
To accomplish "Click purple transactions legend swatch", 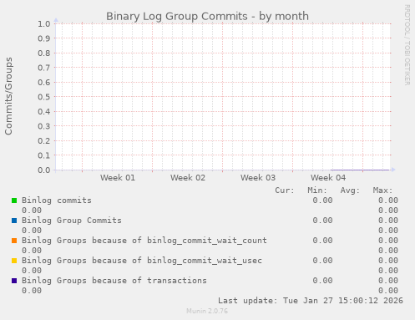I will coord(14,281).
